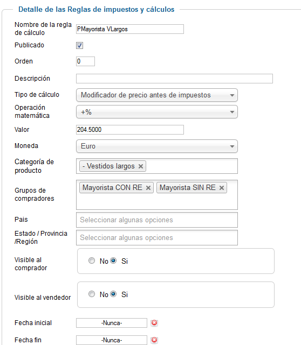Click the Valor field showing 204.5000
The image size is (301, 345).
click(x=130, y=130)
